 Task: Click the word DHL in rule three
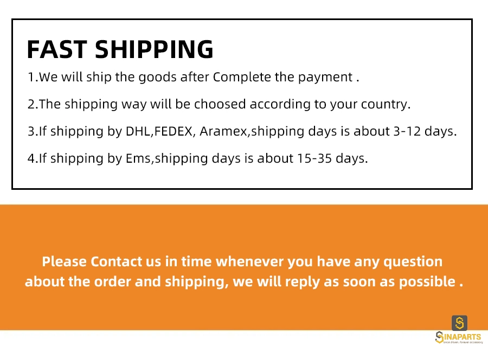coord(138,131)
